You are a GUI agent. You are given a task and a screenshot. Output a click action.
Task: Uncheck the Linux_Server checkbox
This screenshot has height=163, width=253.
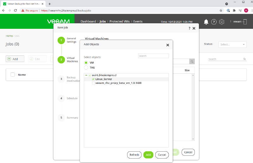coord(93,79)
